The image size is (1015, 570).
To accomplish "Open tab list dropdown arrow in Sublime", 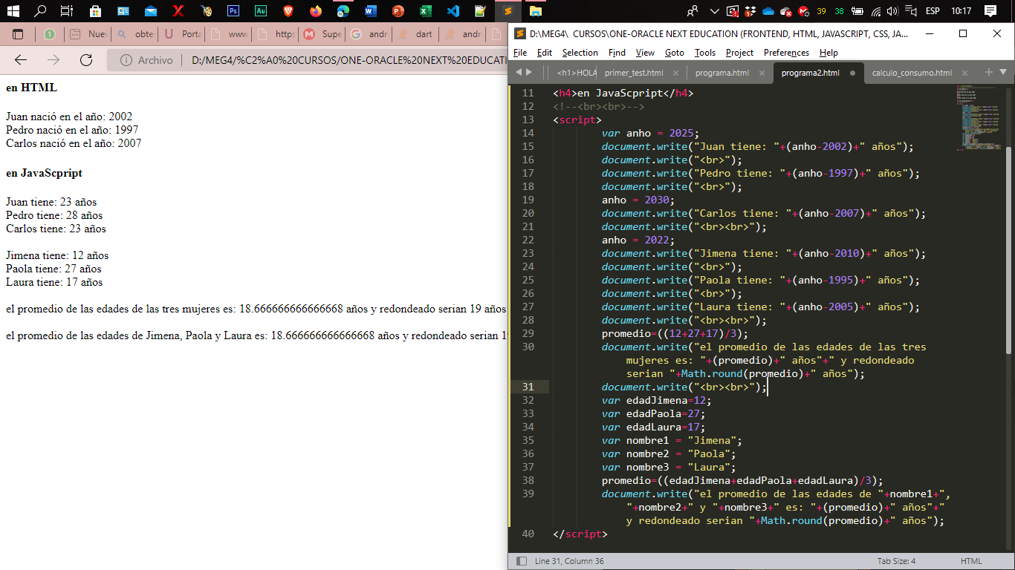I will (1003, 72).
